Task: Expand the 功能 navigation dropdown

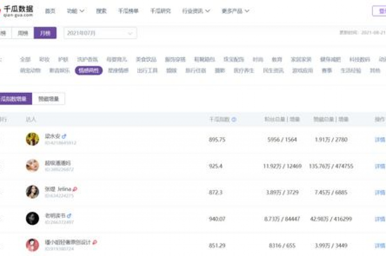Action: click(x=75, y=11)
